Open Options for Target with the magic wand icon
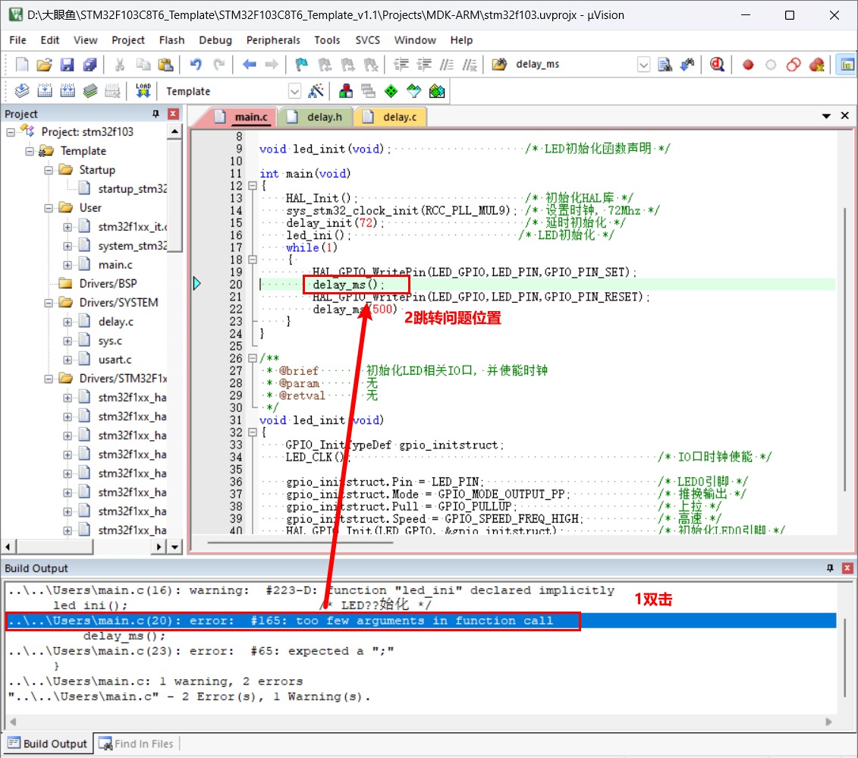Viewport: 858px width, 758px height. (x=316, y=91)
